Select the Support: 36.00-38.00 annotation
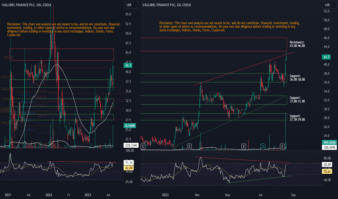This screenshot has height=199, width=338. [297, 78]
